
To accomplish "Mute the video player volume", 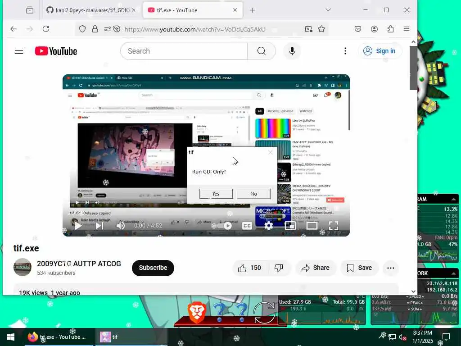I will tap(121, 226).
